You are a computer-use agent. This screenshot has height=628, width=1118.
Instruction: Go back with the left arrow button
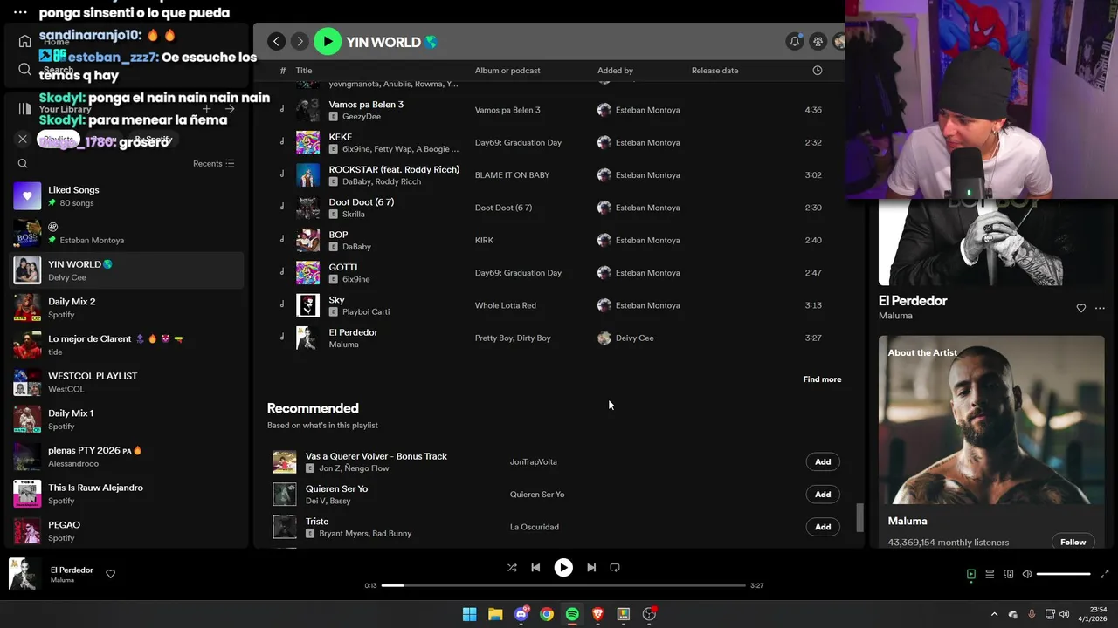point(276,41)
